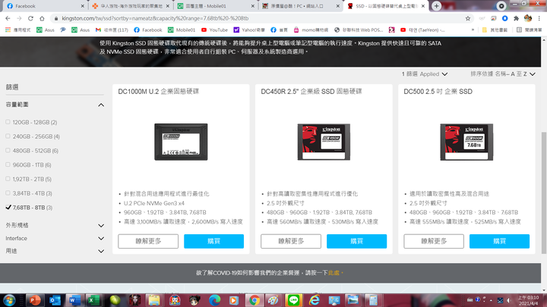Reload the Kingston page

coord(30,18)
